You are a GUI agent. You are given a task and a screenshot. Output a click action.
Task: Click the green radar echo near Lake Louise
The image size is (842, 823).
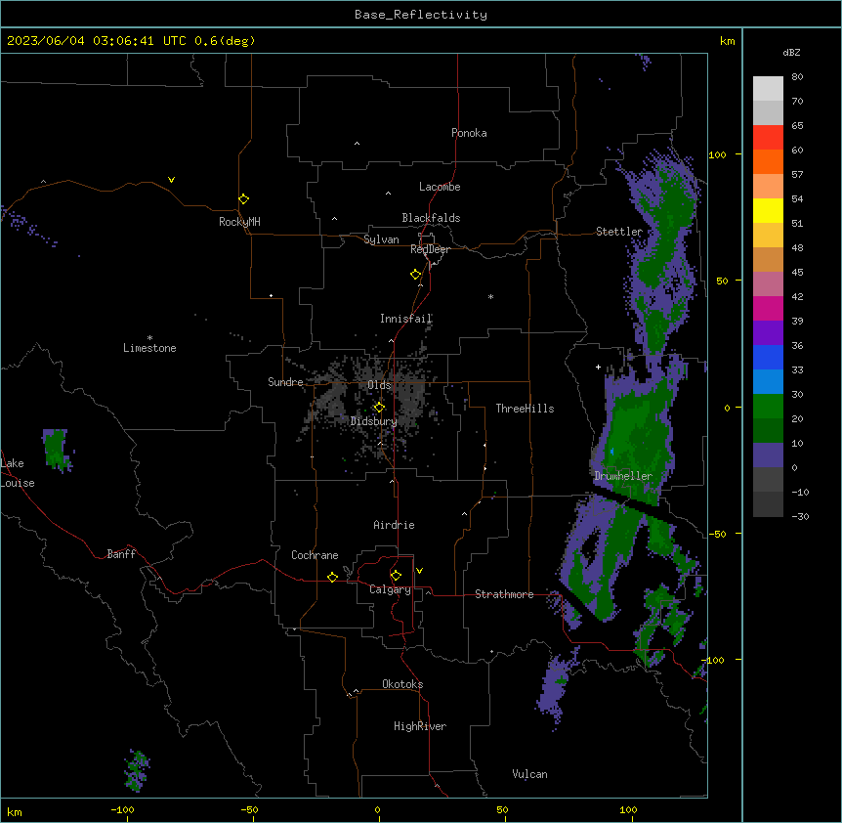(55, 450)
